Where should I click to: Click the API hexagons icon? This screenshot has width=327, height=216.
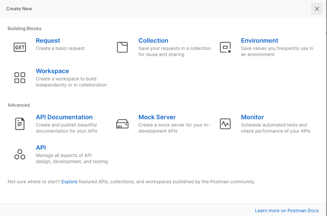[20, 154]
